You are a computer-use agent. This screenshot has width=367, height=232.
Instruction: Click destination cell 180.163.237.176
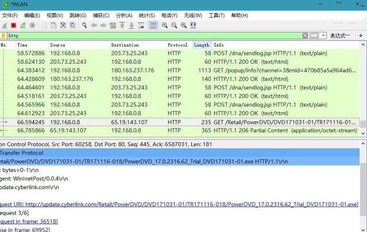[133, 71]
